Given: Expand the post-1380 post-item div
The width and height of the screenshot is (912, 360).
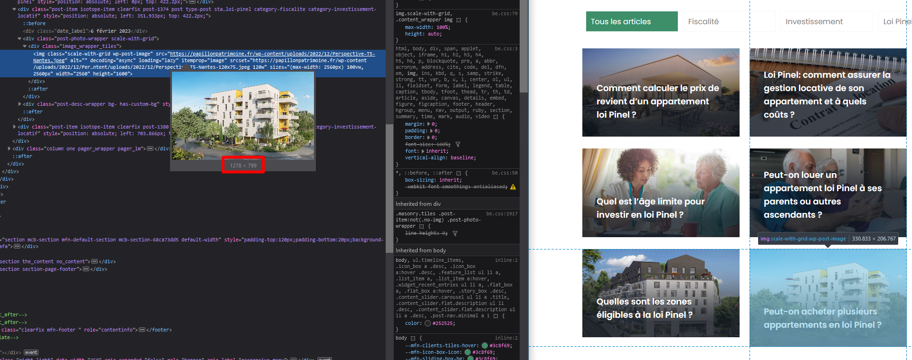Looking at the screenshot, I should 14,127.
